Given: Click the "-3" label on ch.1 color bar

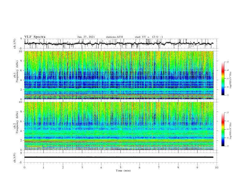Looking at the screenshot, I should click(x=227, y=62).
